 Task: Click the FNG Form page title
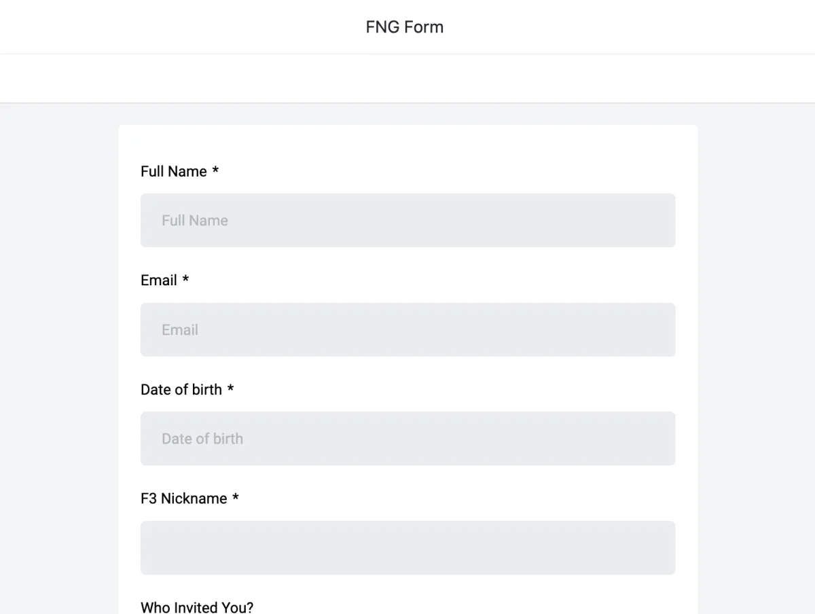[x=405, y=27]
